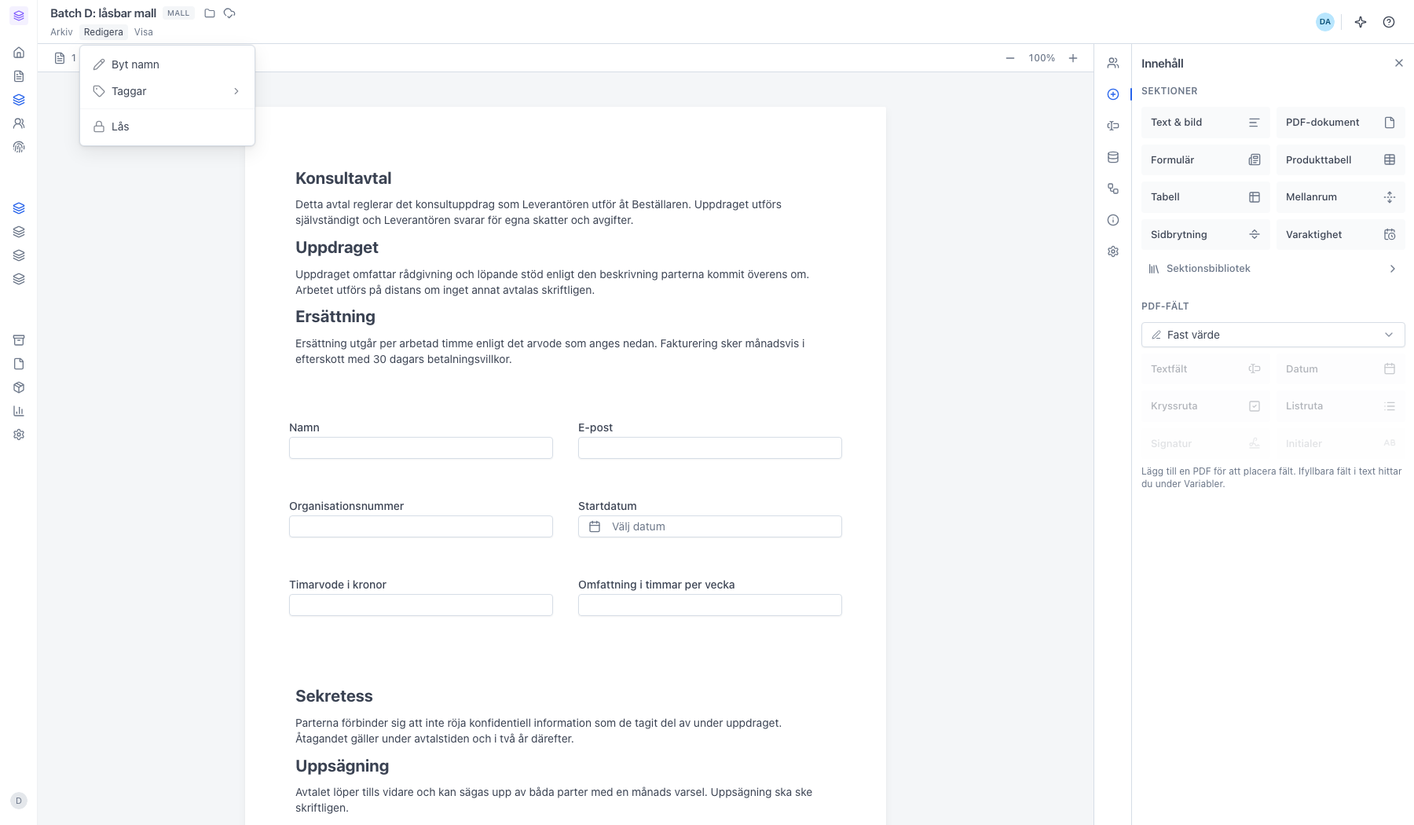Choose Lås from the Redigera menu
This screenshot has height=825, width=1414.
[167, 126]
